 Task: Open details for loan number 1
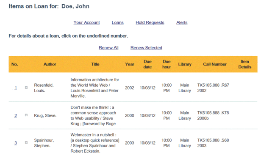click(x=16, y=88)
